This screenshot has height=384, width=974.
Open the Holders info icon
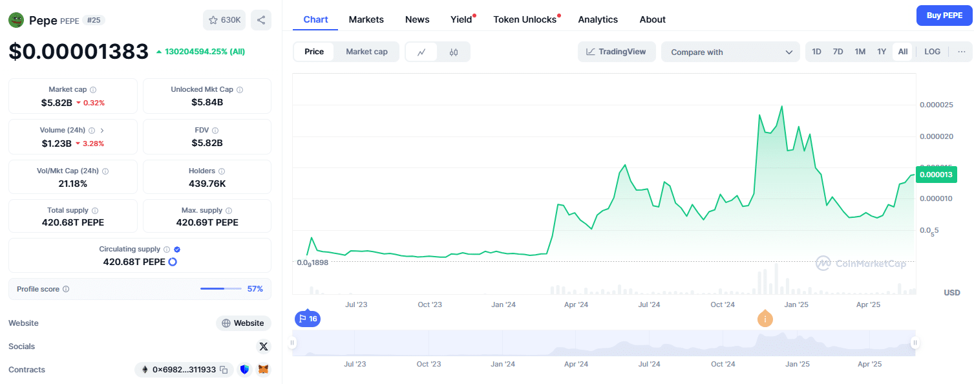tap(222, 171)
